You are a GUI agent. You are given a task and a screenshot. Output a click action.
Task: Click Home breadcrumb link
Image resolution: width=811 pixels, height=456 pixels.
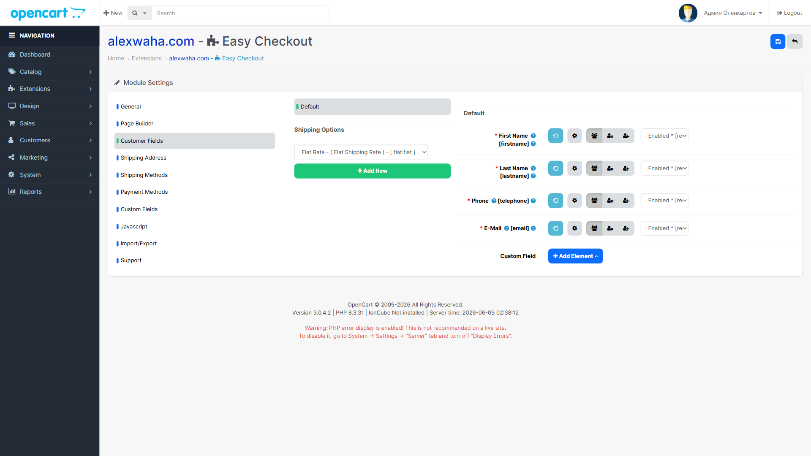pos(116,58)
